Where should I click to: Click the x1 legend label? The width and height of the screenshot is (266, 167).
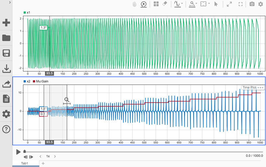coord(28,13)
